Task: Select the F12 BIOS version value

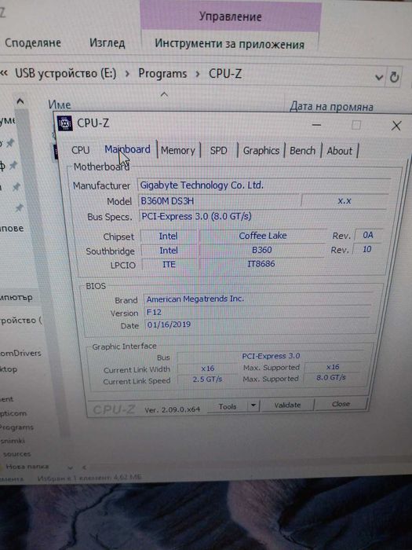Action: [x=258, y=312]
